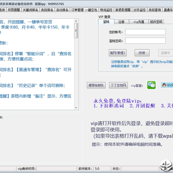Focus the 登陆密码 input field

(145, 41)
